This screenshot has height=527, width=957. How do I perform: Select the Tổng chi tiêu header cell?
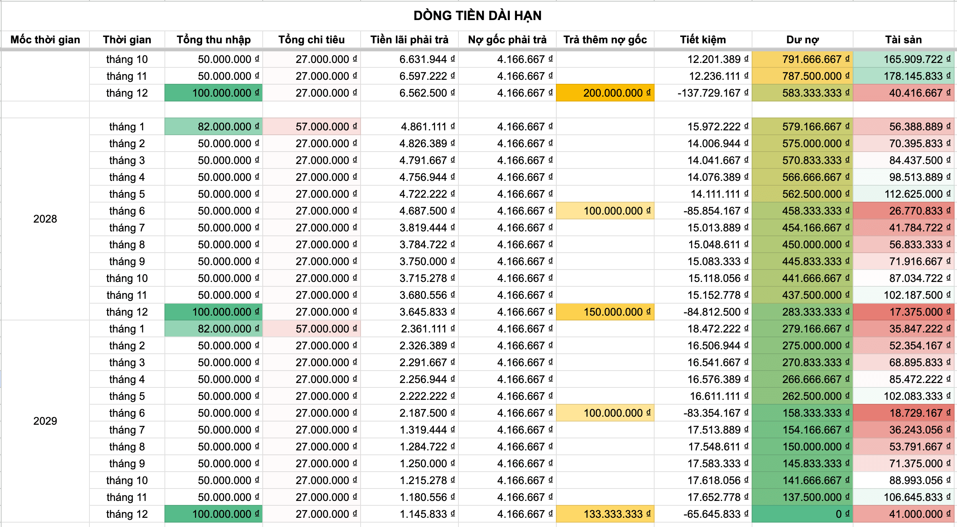point(312,40)
